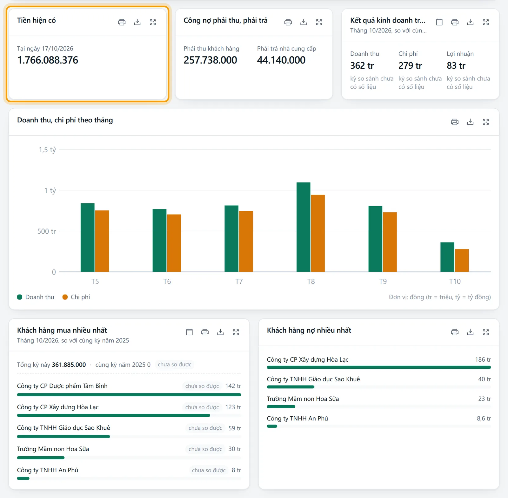
Task: Click Lợi nhuận value 83 tr
Action: pos(456,66)
